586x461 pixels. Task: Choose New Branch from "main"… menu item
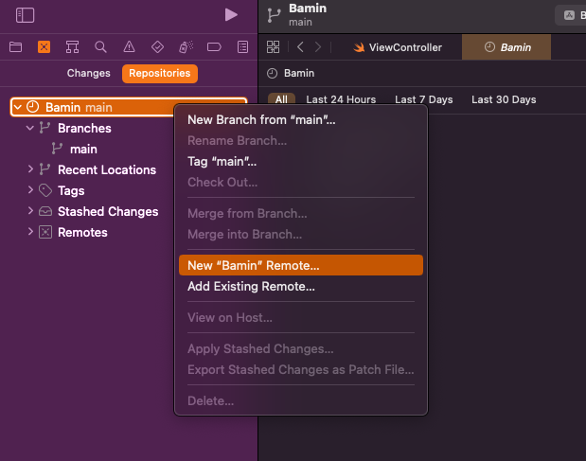[x=301, y=119]
